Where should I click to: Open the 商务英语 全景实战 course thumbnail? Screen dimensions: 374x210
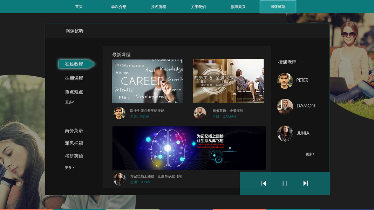228,81
